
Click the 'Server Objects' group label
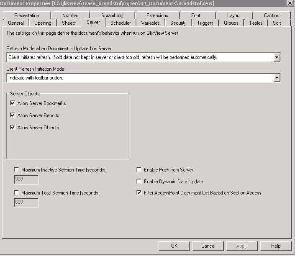[25, 94]
